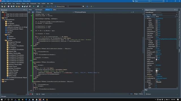This screenshot has width=181, height=101.
Task: Click the navigation arrows icon in editor bar
Action: (x=29, y=12)
